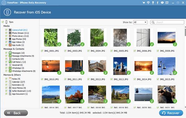Click the magnifier icon in search box

click(153, 22)
